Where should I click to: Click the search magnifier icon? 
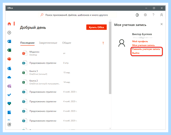pyautogui.click(x=42, y=15)
